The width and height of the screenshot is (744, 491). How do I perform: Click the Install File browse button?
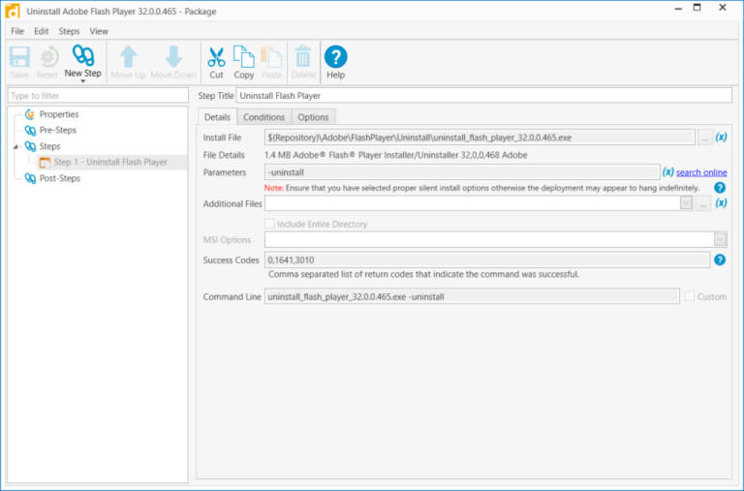704,138
